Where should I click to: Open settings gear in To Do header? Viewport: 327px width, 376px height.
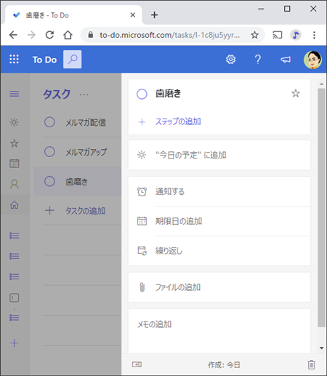point(230,60)
